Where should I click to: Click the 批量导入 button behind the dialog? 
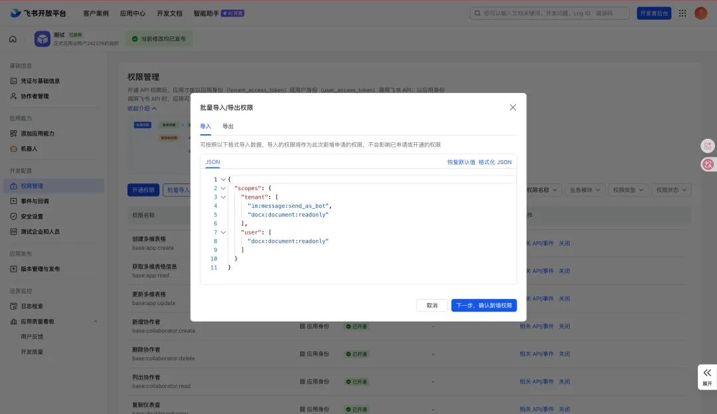pyautogui.click(x=177, y=190)
